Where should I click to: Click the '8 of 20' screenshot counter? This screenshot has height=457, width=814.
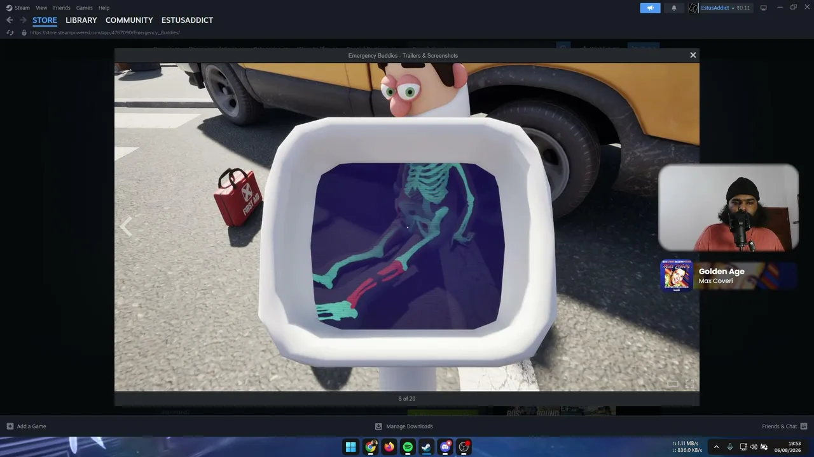[x=407, y=399]
